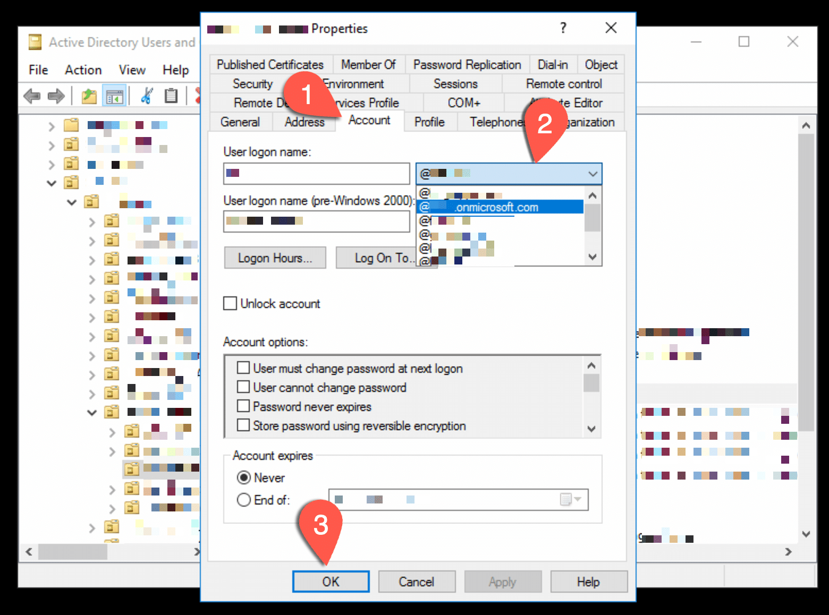This screenshot has width=829, height=615.
Task: Click the up one level folder icon
Action: [x=89, y=96]
